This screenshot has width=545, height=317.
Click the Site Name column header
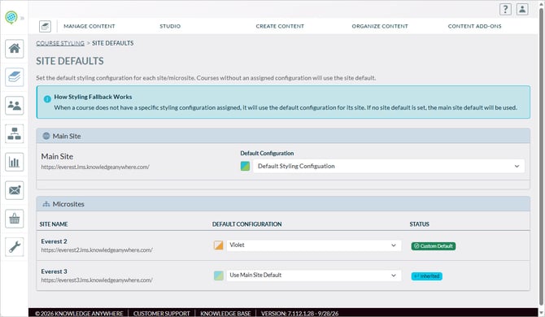coord(54,224)
